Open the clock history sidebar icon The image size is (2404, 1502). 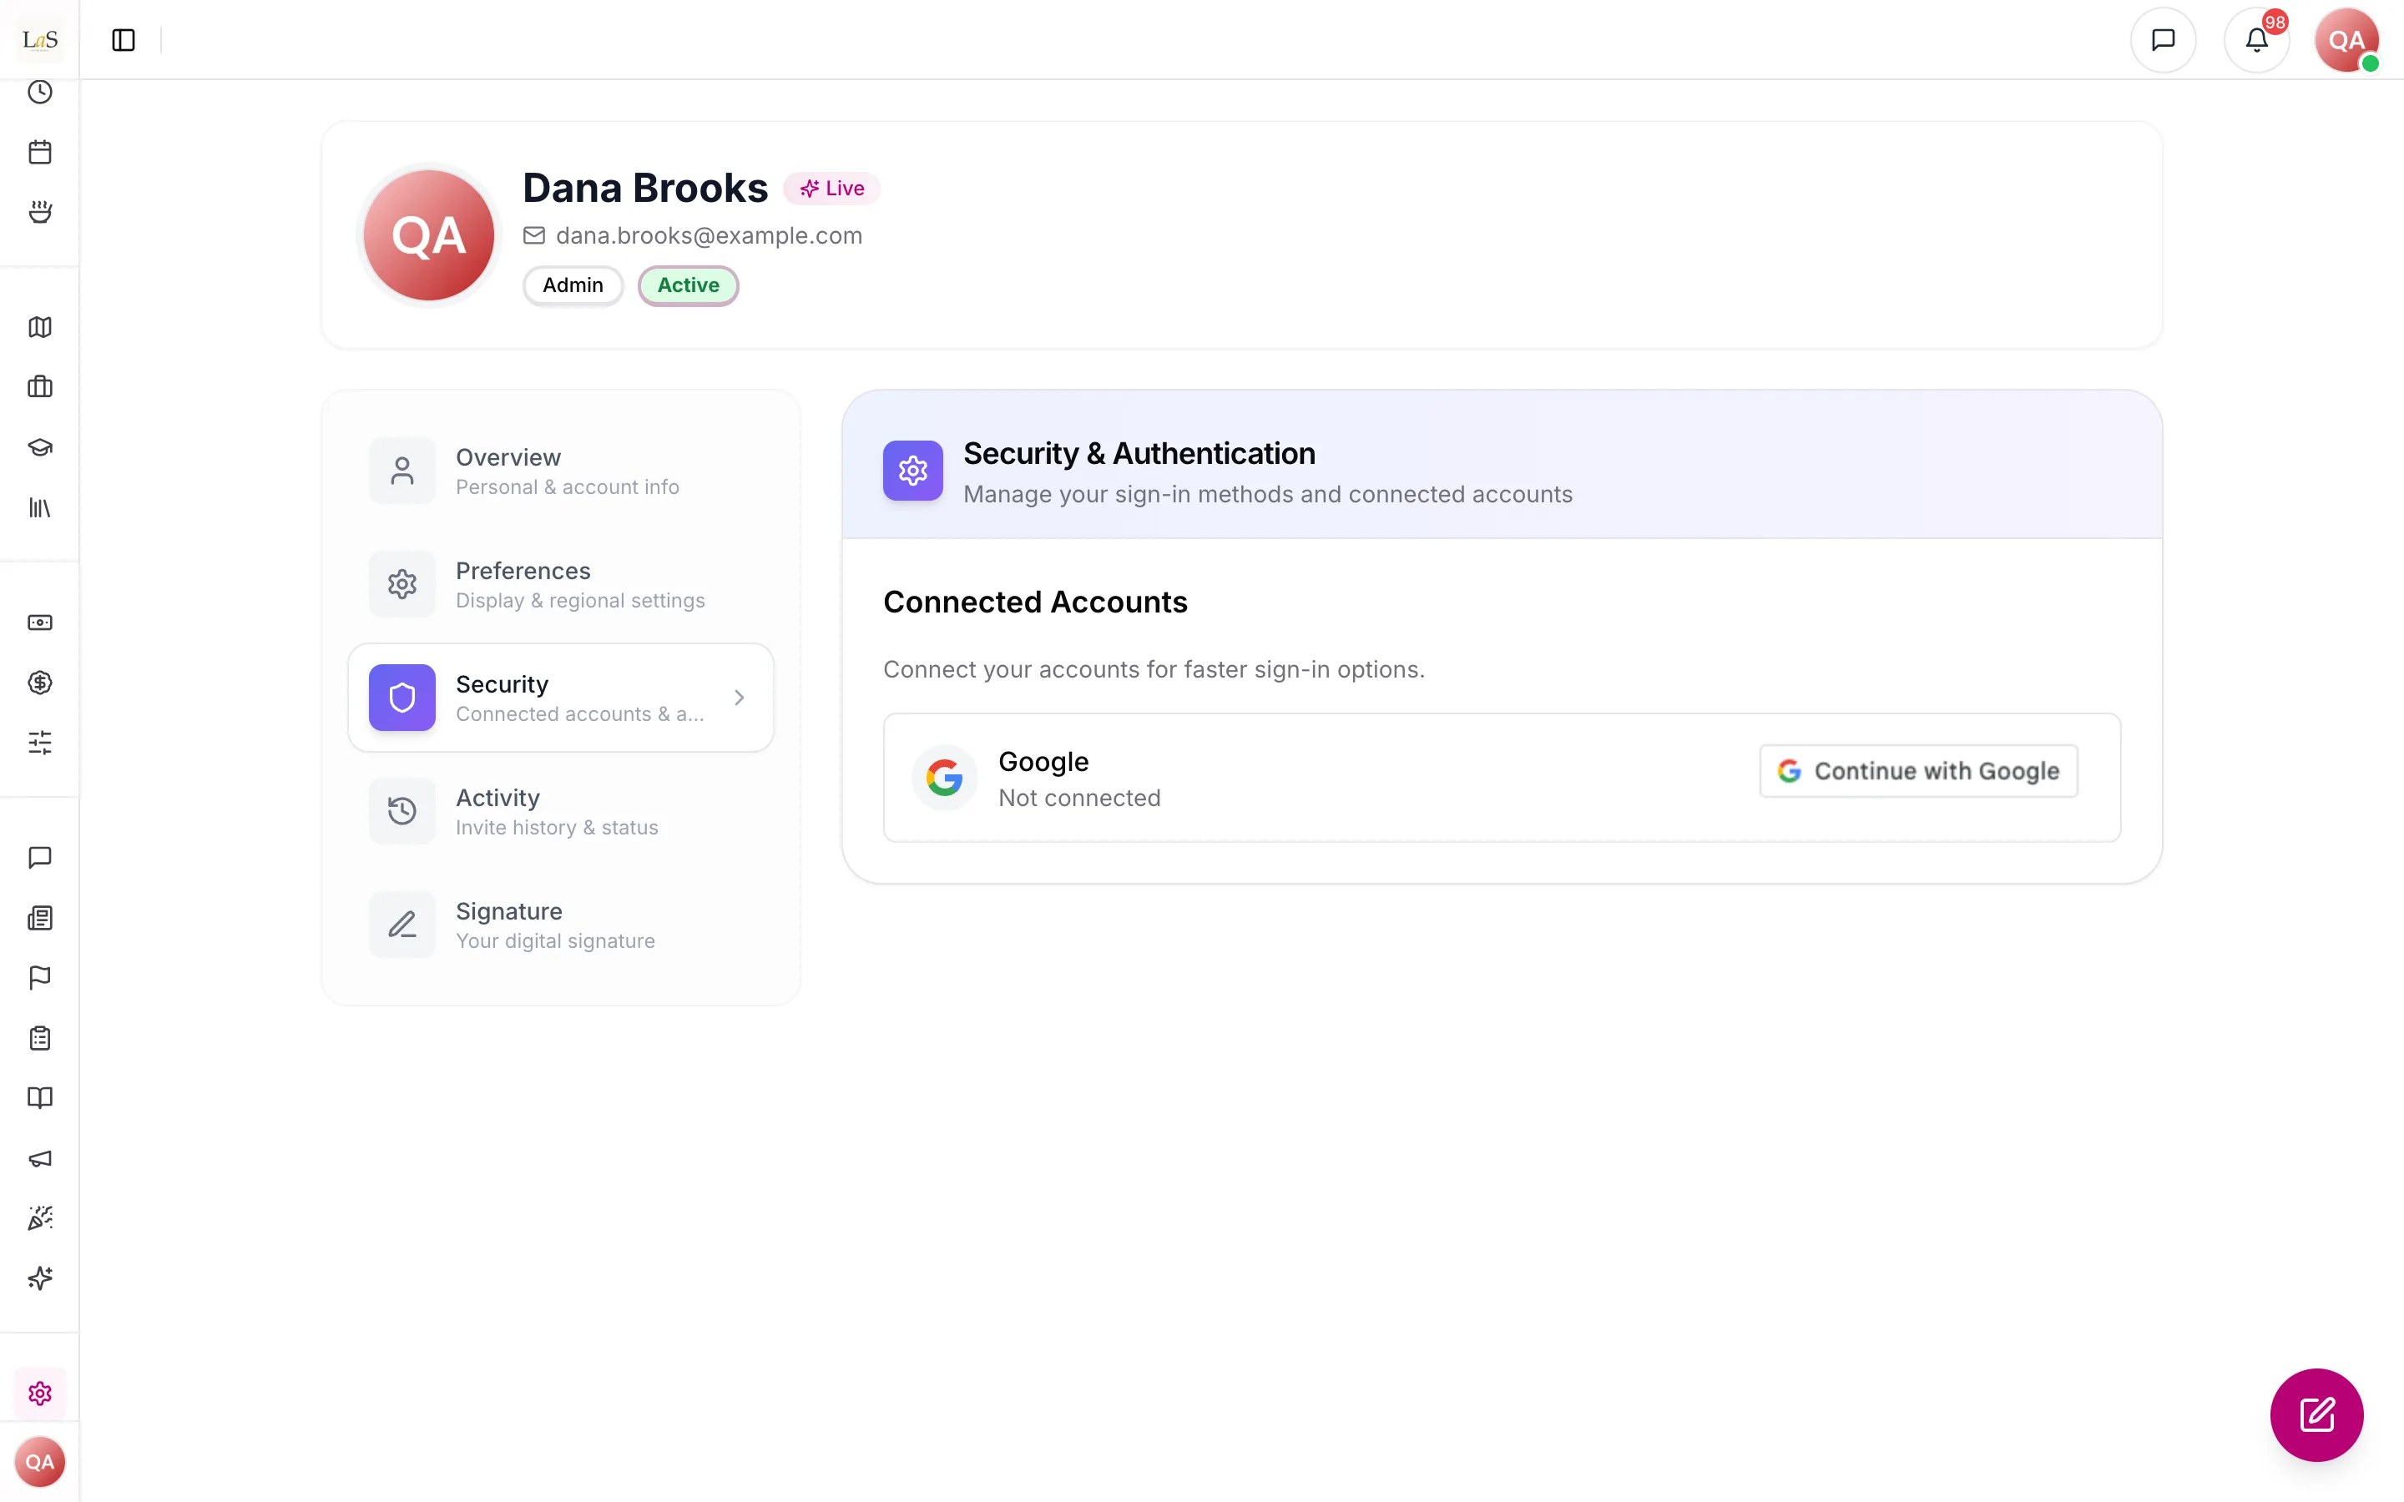pyautogui.click(x=40, y=93)
